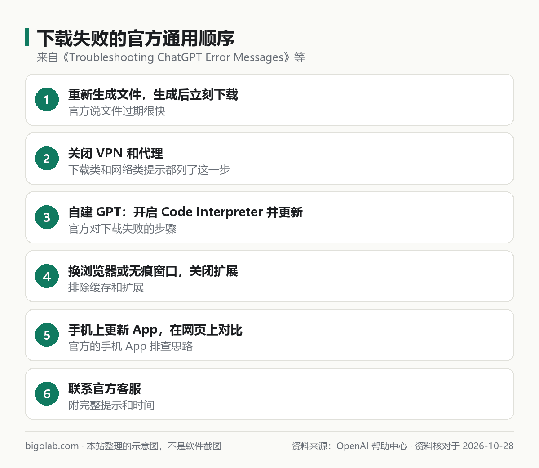Select the note 附完整提示和时间
The width and height of the screenshot is (539, 468).
click(x=111, y=405)
